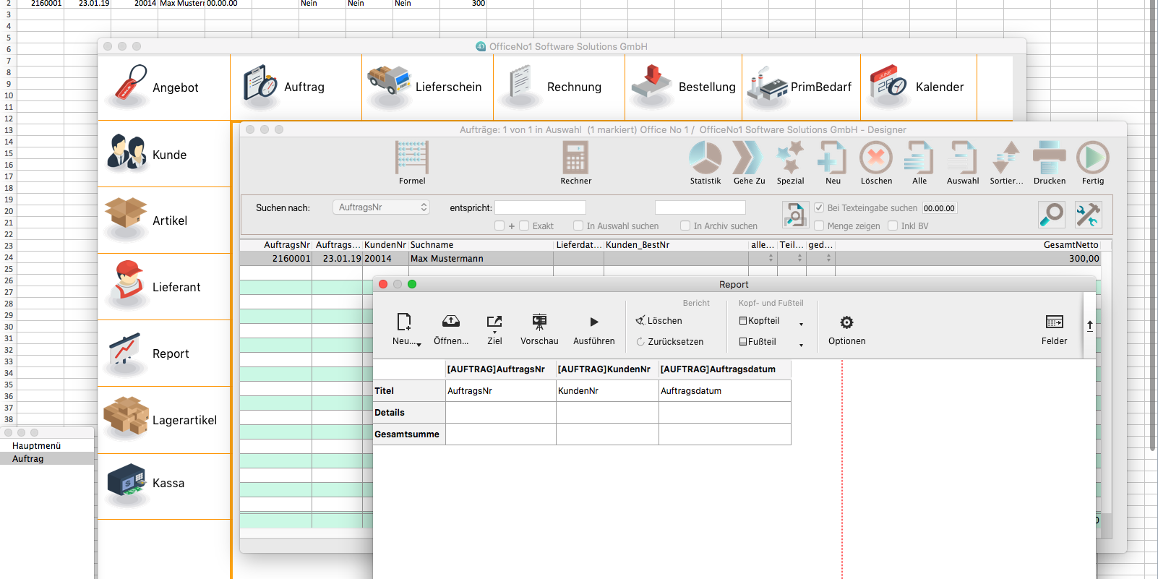This screenshot has height=579, width=1158.
Task: Enable Inkl BV checkbox
Action: click(893, 226)
